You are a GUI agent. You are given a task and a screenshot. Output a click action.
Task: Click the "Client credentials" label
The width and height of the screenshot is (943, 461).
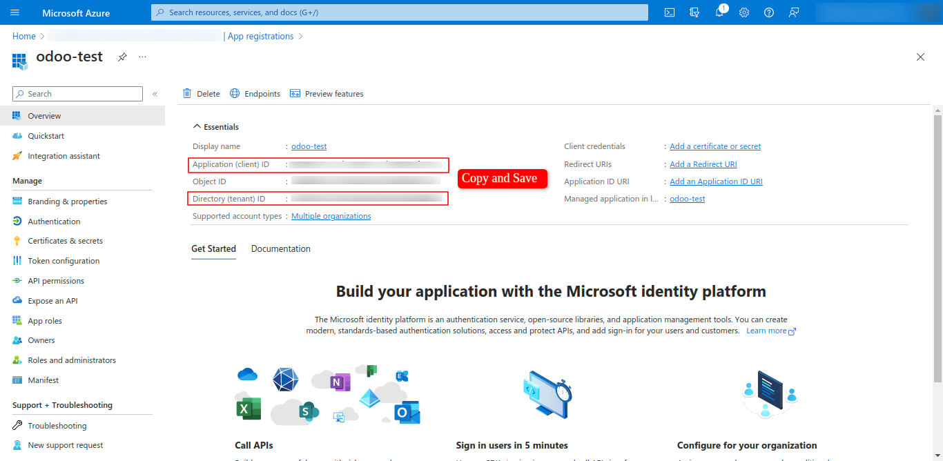coord(594,146)
